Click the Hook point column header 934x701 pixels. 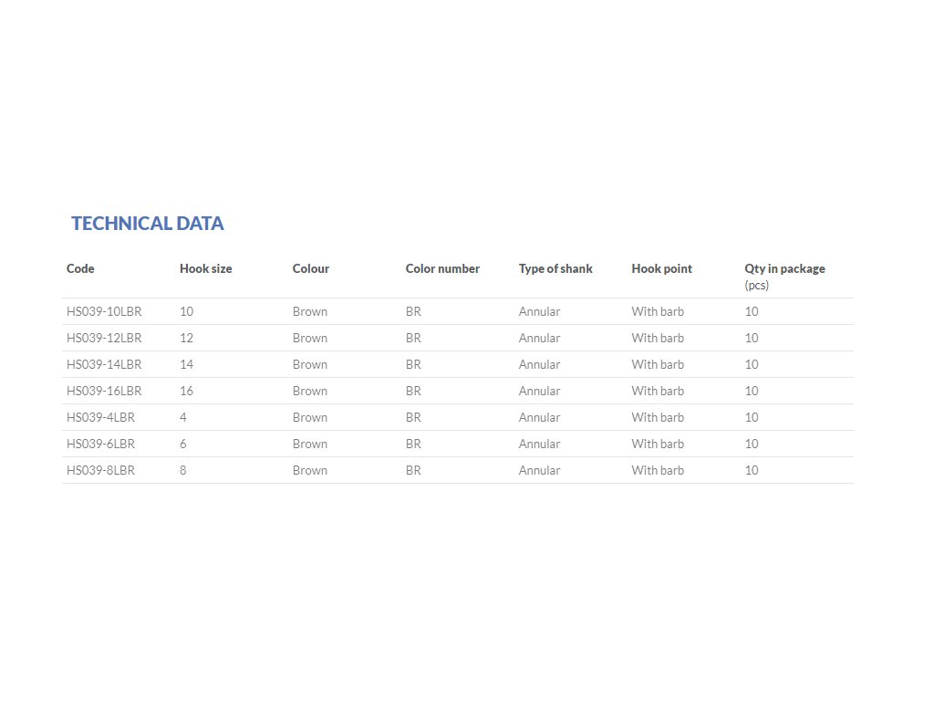point(661,269)
